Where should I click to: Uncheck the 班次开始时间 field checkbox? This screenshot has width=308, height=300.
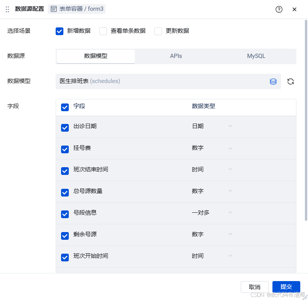tap(65, 257)
